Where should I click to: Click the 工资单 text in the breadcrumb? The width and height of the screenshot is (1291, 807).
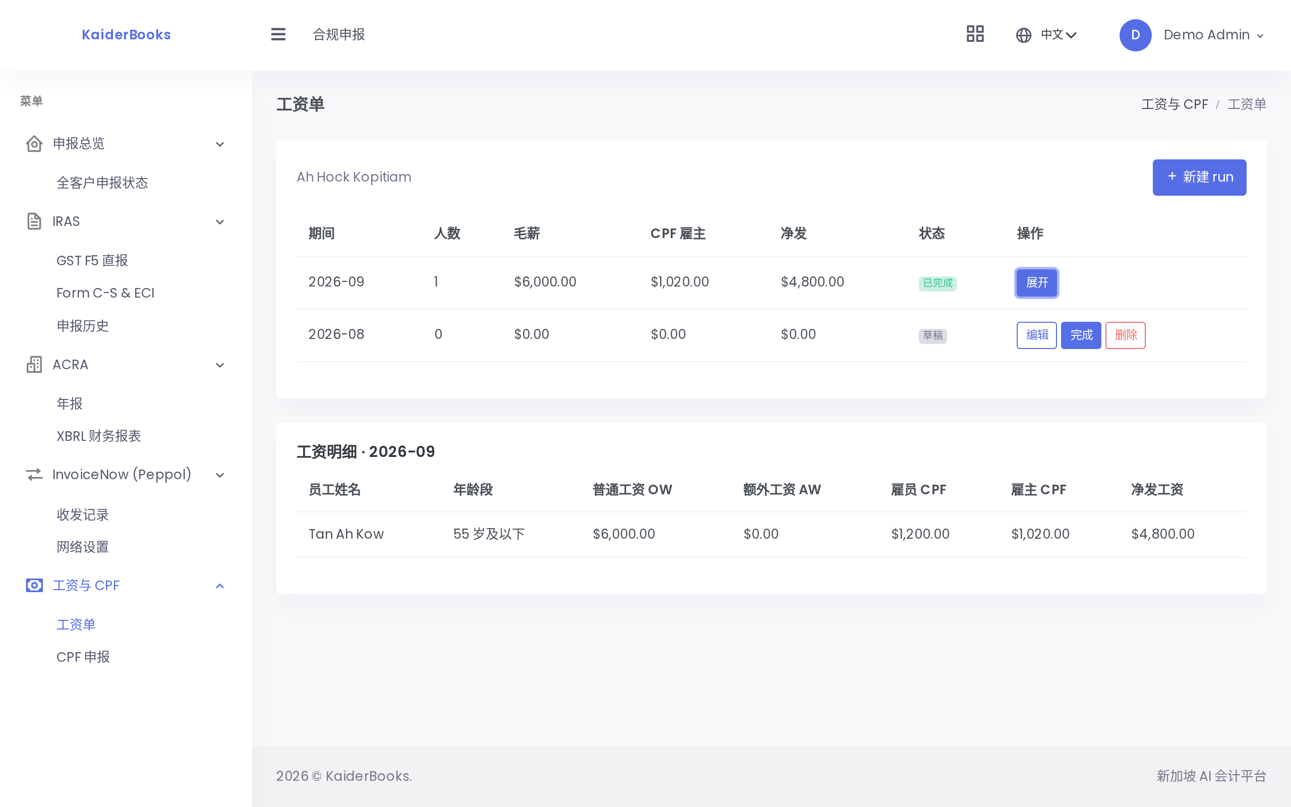pos(1247,104)
